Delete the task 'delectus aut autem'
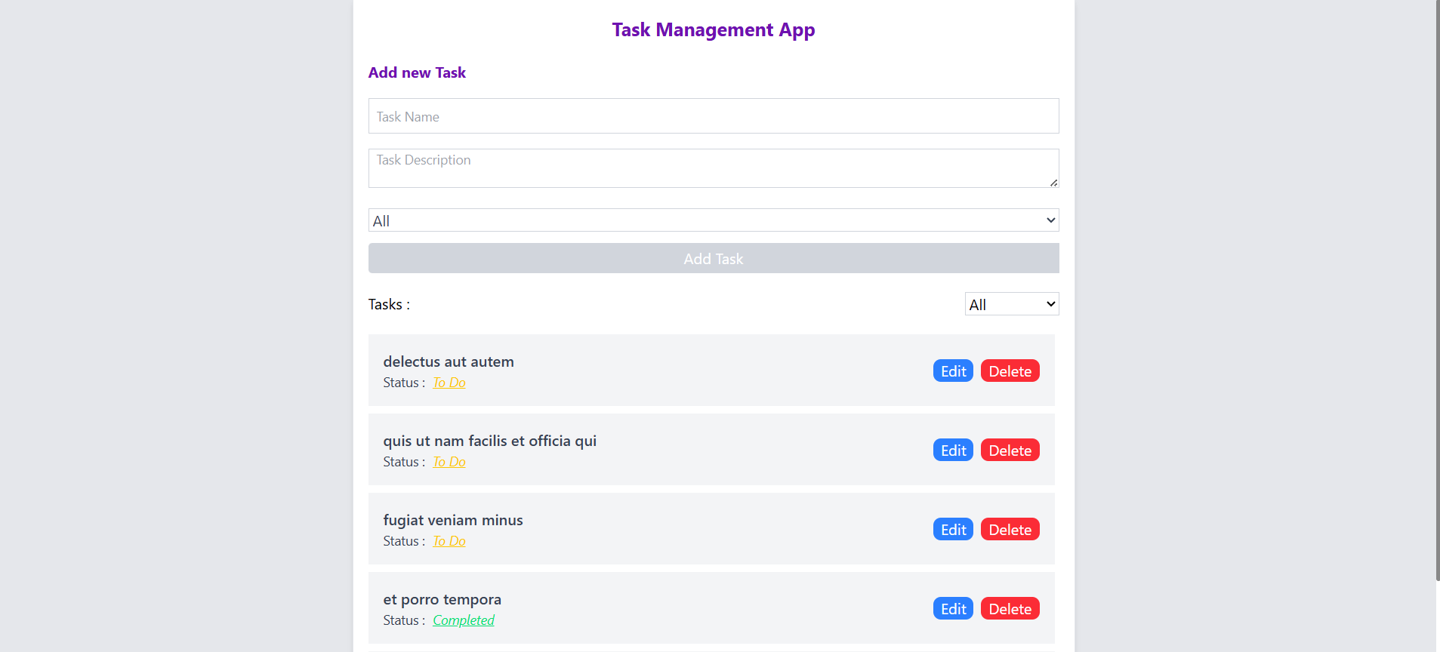Viewport: 1440px width, 652px height. [1010, 371]
